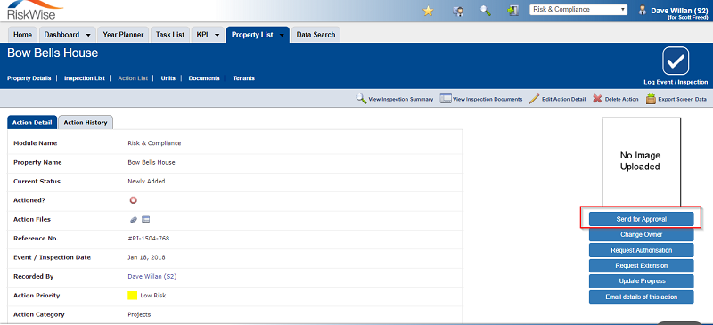Expand the KPI tab dropdown arrow
The height and width of the screenshot is (325, 713).
click(217, 35)
